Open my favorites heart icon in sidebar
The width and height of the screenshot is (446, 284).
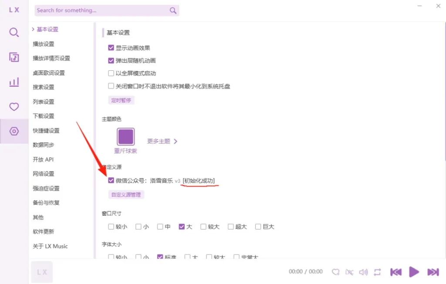point(14,107)
